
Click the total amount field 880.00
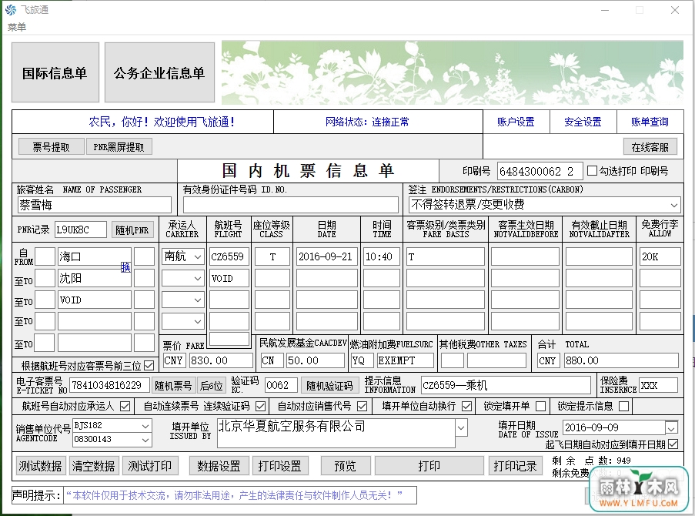(621, 360)
